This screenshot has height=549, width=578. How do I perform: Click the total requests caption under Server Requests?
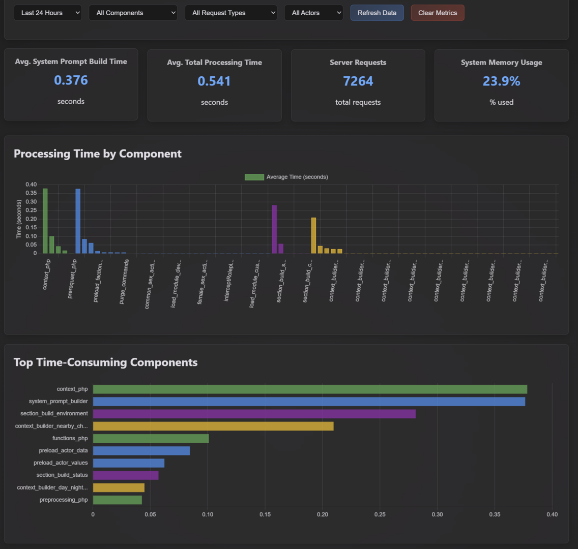[358, 102]
